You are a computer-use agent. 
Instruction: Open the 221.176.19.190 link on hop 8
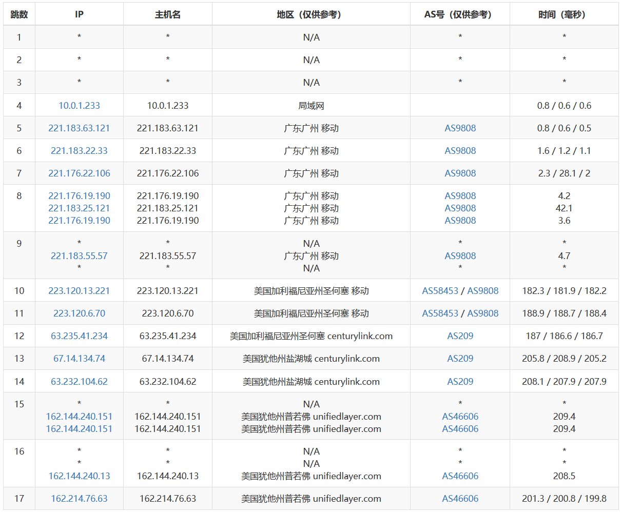coord(79,195)
